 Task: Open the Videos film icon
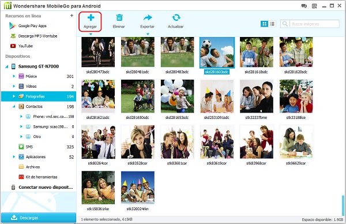pyautogui.click(x=21, y=86)
